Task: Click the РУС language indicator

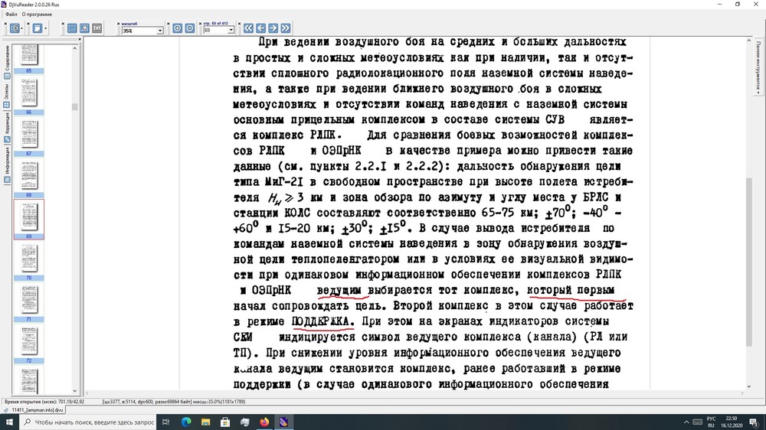Action: (x=712, y=419)
